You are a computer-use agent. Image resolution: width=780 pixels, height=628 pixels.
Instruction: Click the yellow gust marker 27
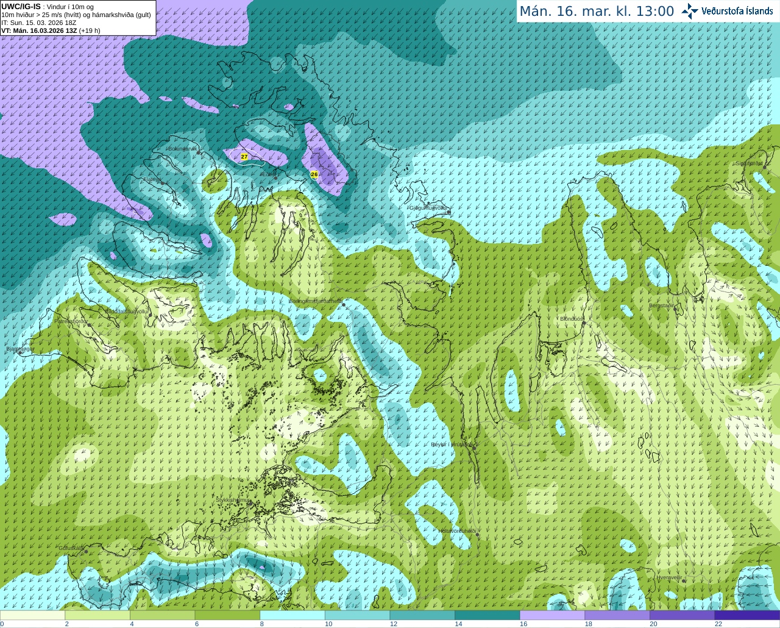[244, 157]
